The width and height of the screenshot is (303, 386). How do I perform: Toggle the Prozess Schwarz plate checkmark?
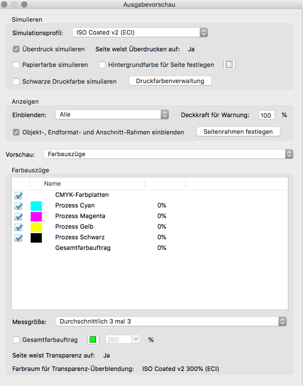(x=19, y=238)
